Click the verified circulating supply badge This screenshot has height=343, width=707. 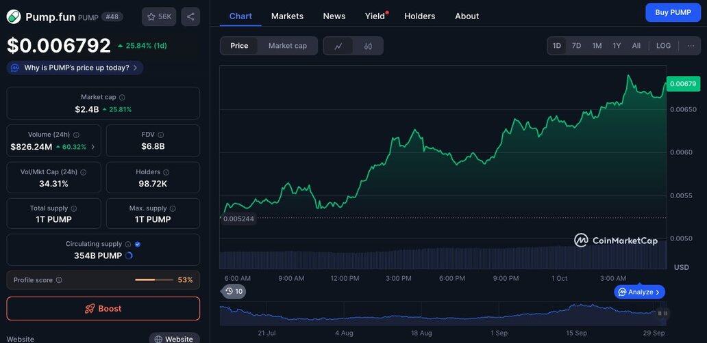138,244
